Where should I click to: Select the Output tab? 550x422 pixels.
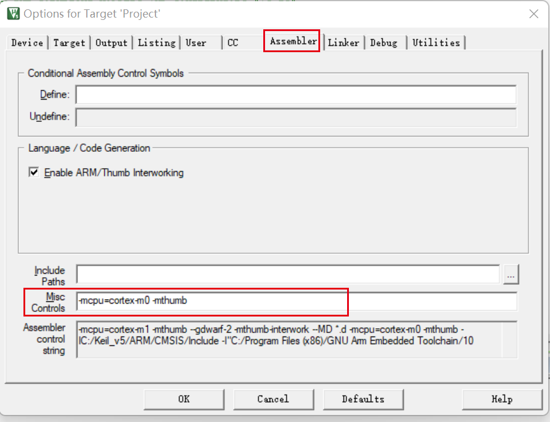tap(111, 43)
